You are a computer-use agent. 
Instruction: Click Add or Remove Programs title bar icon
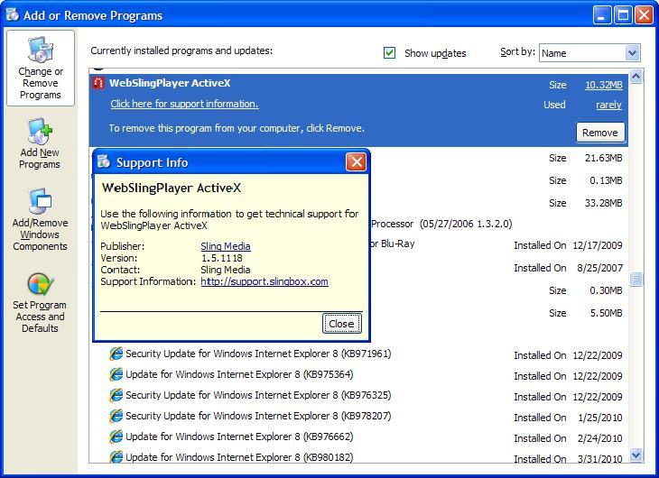(x=13, y=14)
